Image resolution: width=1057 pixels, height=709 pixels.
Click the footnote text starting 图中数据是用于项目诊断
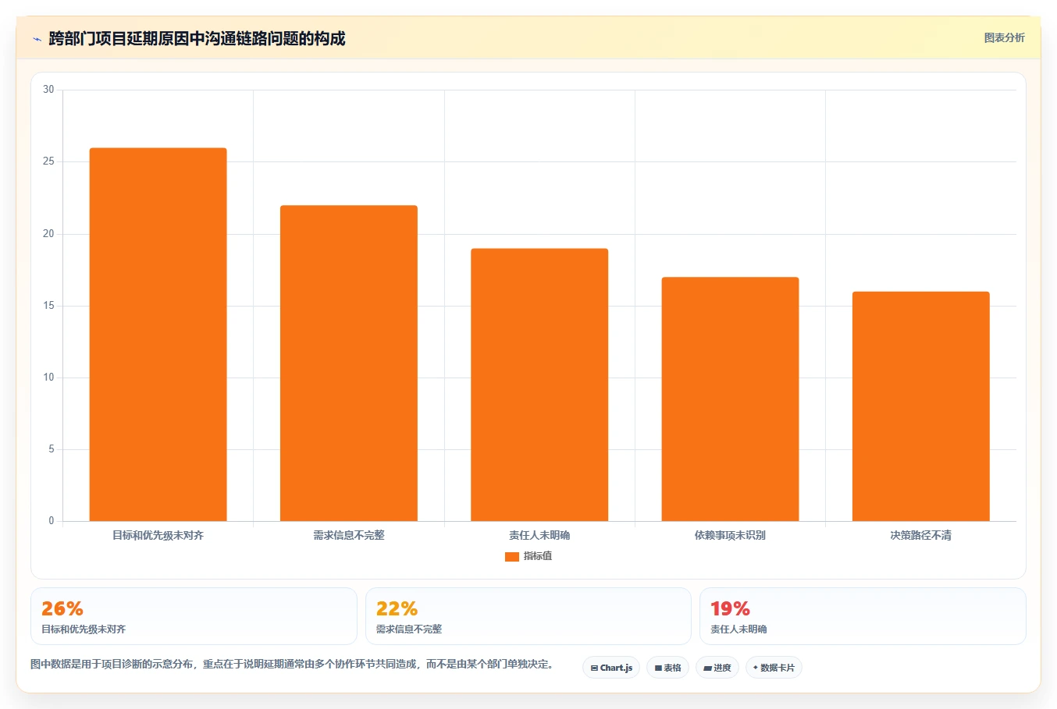coord(292,665)
